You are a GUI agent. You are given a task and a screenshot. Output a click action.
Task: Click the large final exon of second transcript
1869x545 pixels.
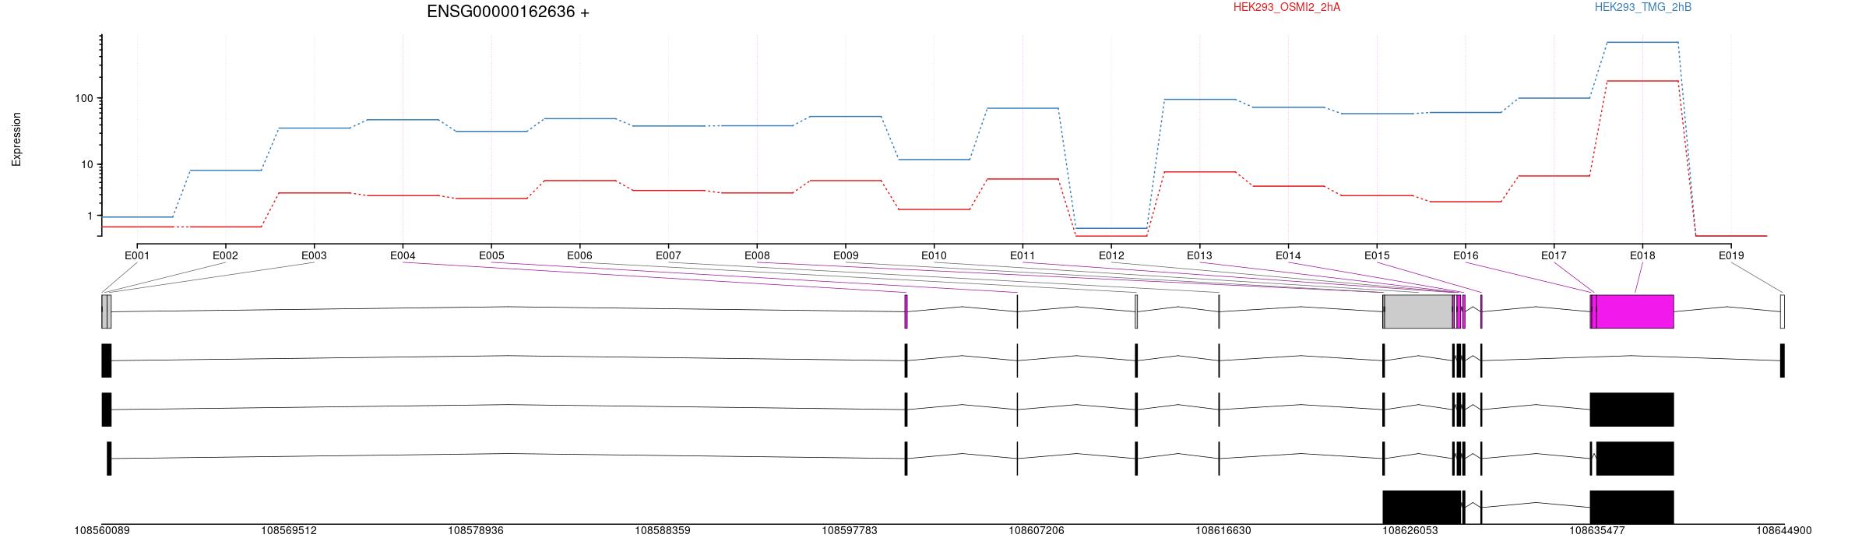click(1631, 410)
